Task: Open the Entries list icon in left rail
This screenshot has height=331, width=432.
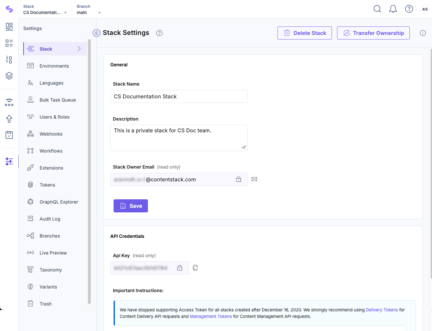Action: 9,43
